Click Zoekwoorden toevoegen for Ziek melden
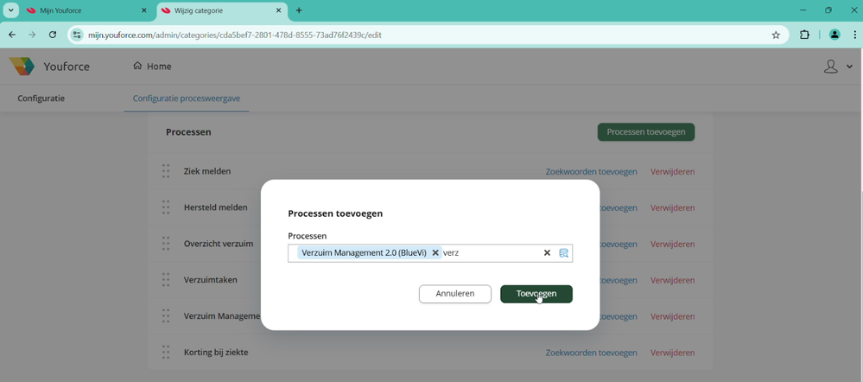The image size is (863, 382). 591,172
